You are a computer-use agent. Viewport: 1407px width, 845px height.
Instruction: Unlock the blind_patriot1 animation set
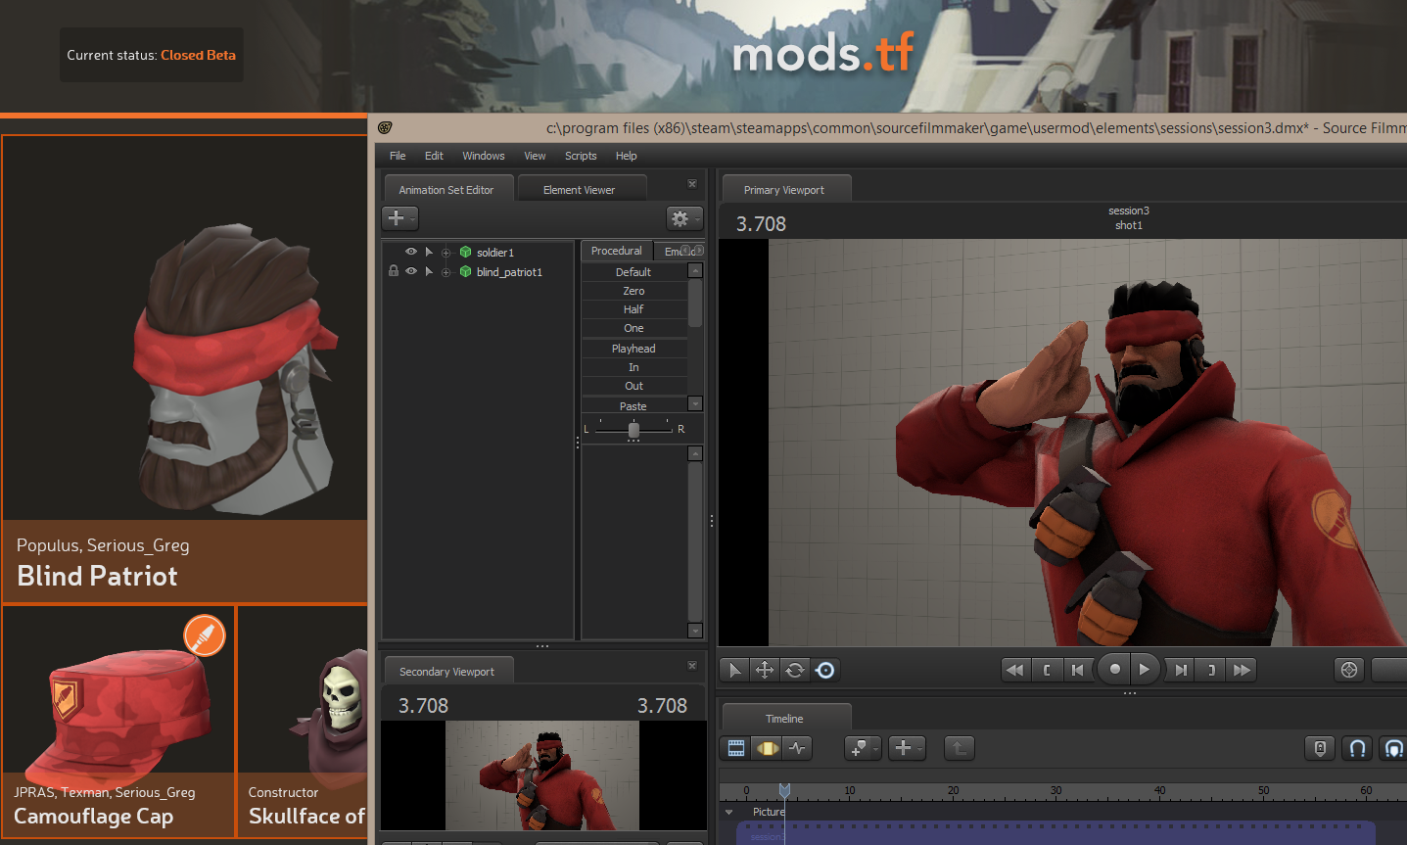point(394,271)
